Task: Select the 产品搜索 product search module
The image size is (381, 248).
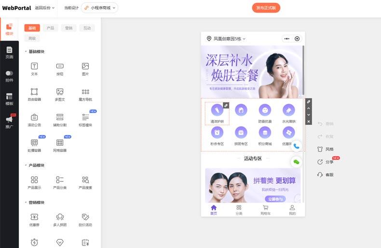Action: point(85,182)
